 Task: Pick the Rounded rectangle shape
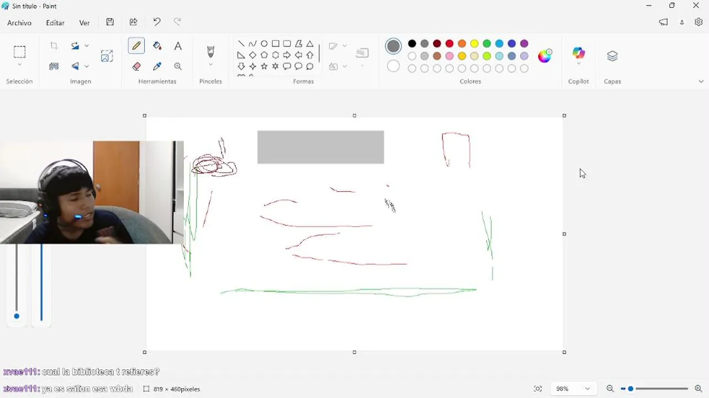(x=287, y=44)
